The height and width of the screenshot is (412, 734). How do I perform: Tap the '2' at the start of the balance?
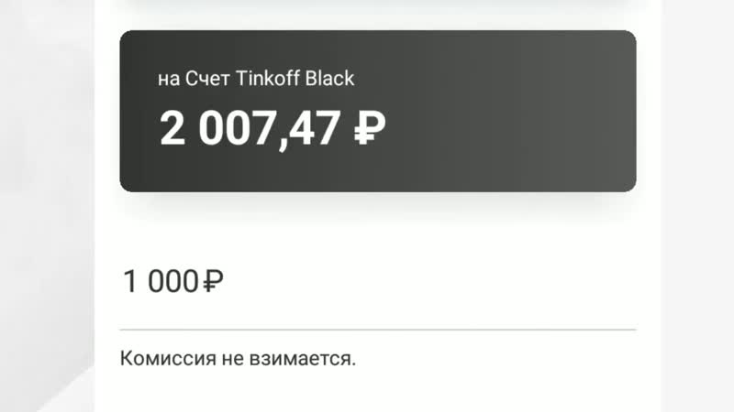172,128
